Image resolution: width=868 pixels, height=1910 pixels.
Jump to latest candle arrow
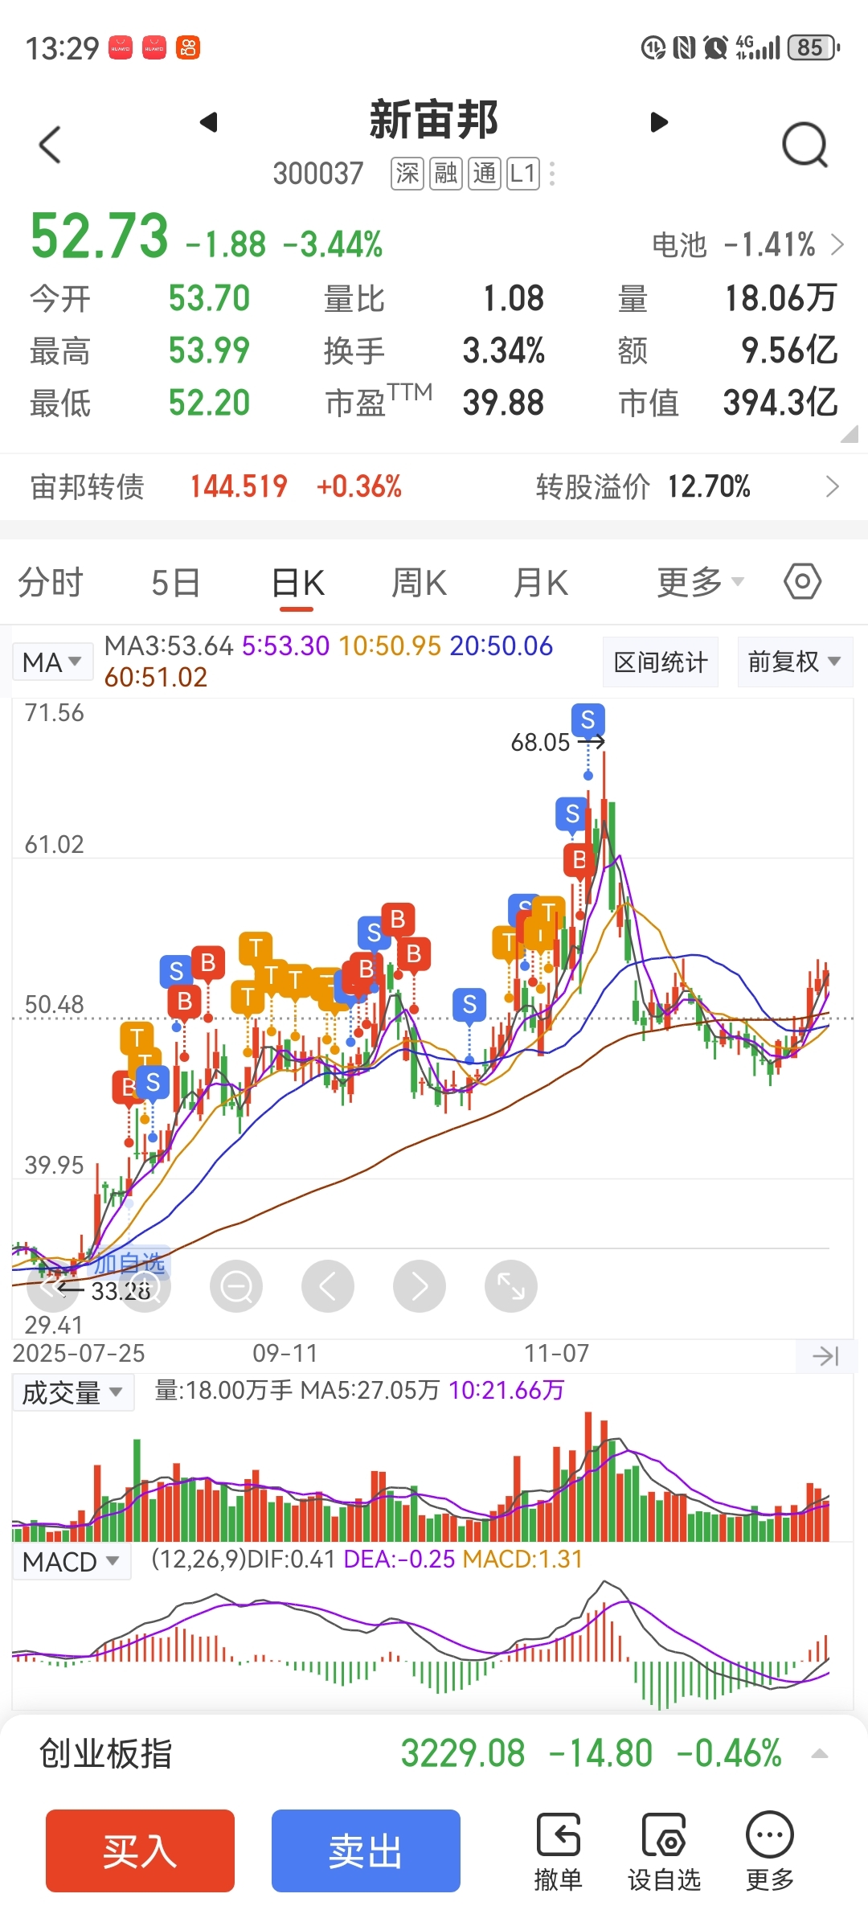pos(826,1356)
